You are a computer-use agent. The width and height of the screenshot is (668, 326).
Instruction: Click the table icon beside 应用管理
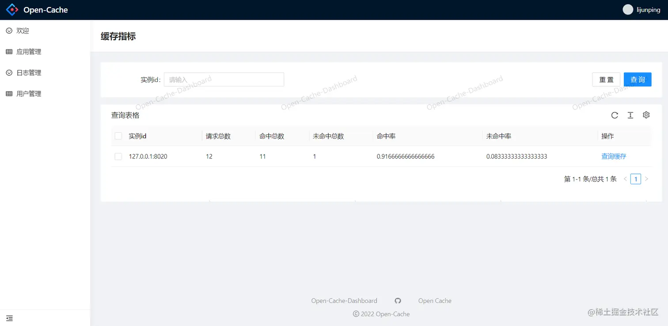click(9, 52)
